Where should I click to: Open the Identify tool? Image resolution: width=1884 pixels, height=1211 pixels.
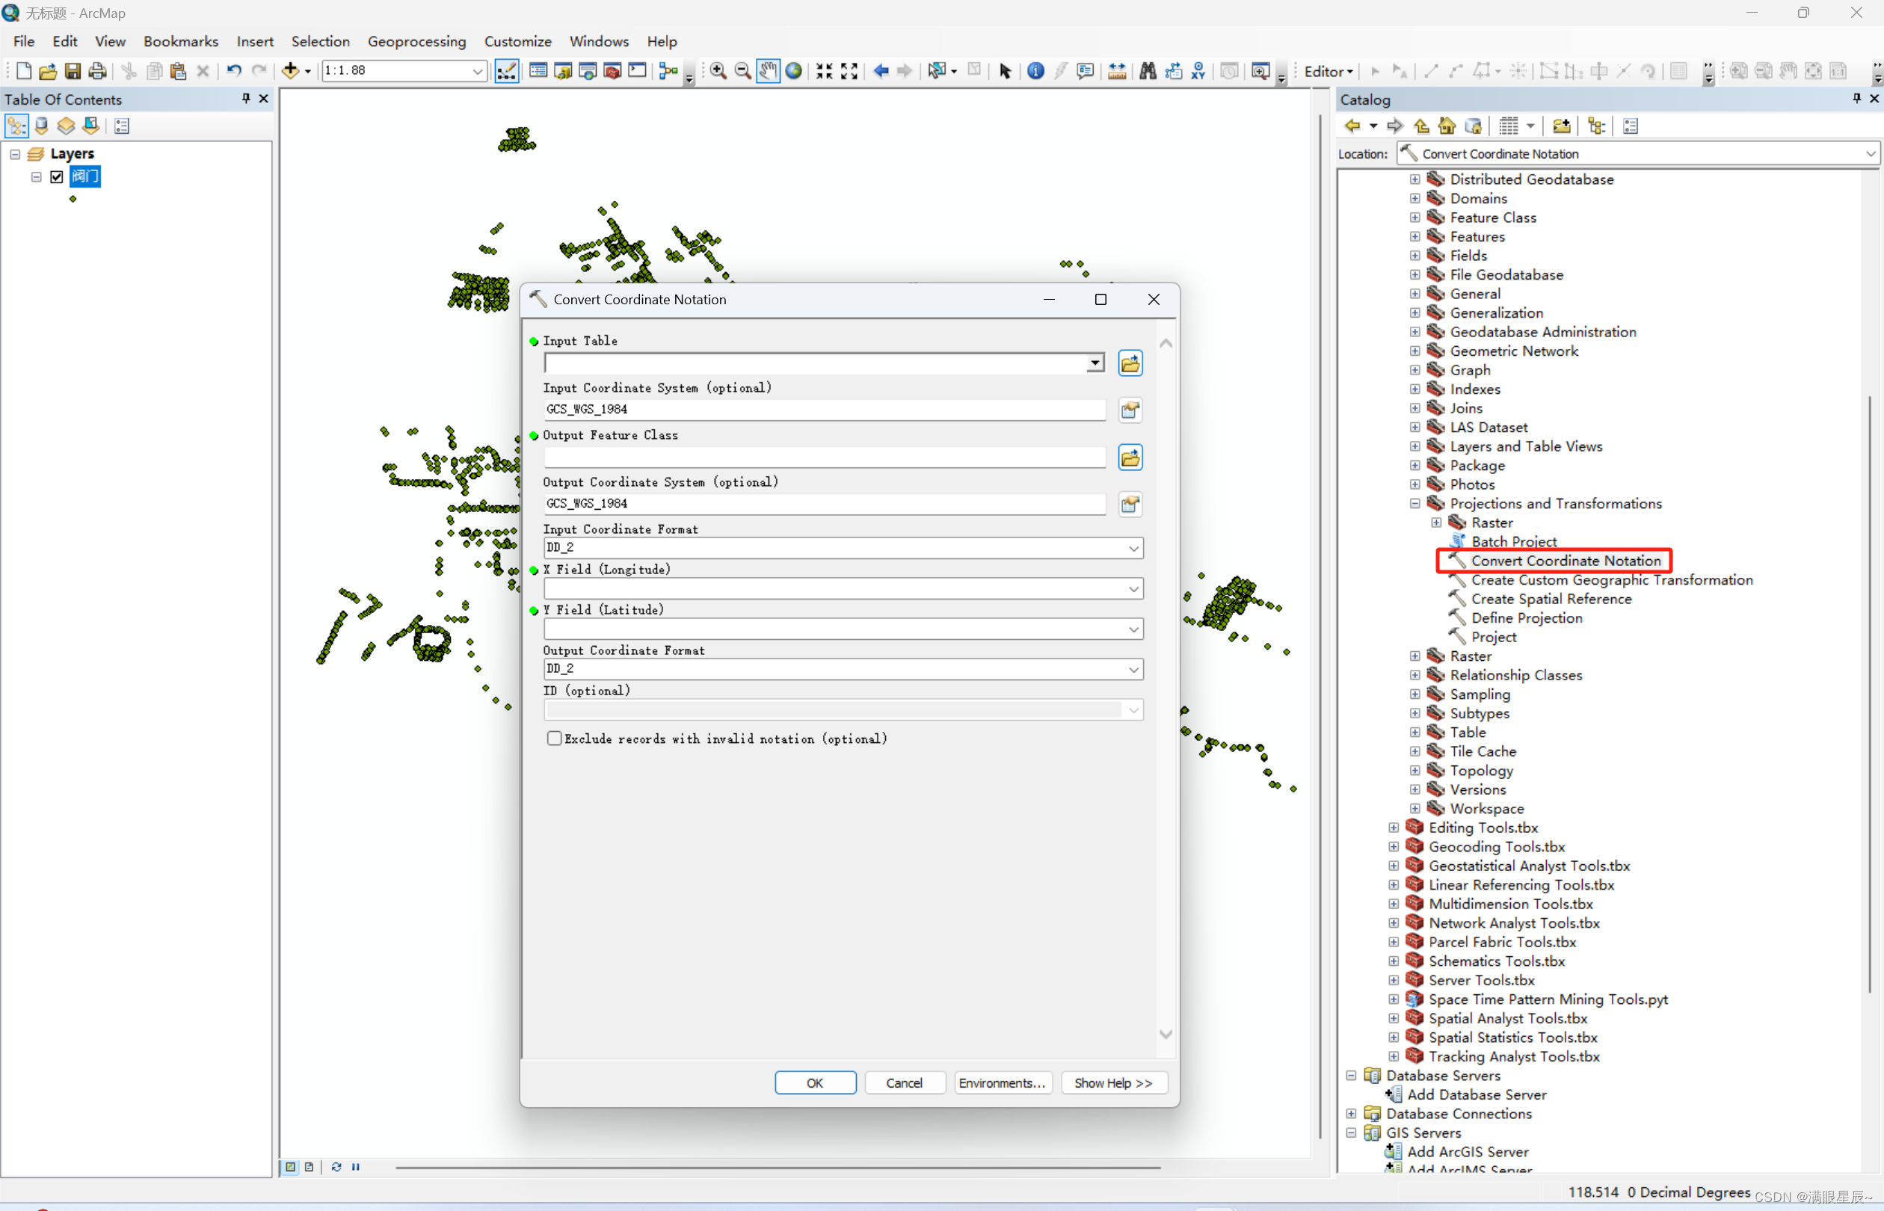tap(1035, 71)
